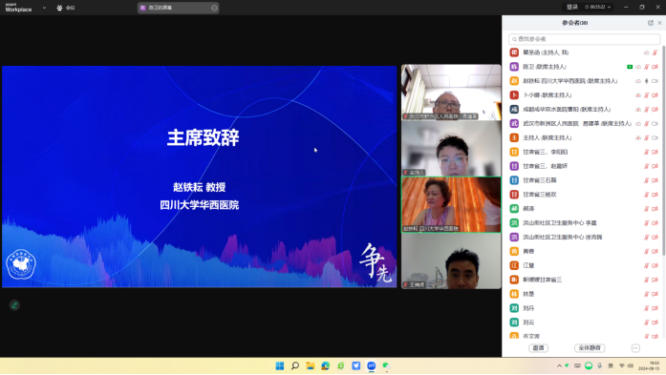The width and height of the screenshot is (666, 375).
Task: Focus the participant search field
Action: coord(584,39)
